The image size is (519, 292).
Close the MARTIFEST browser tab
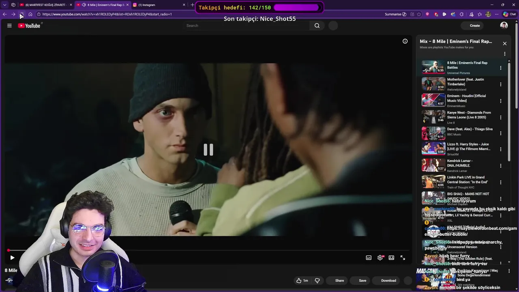tap(71, 5)
